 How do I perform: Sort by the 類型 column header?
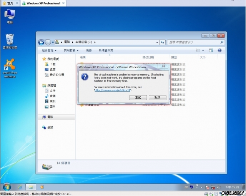tap(174, 57)
